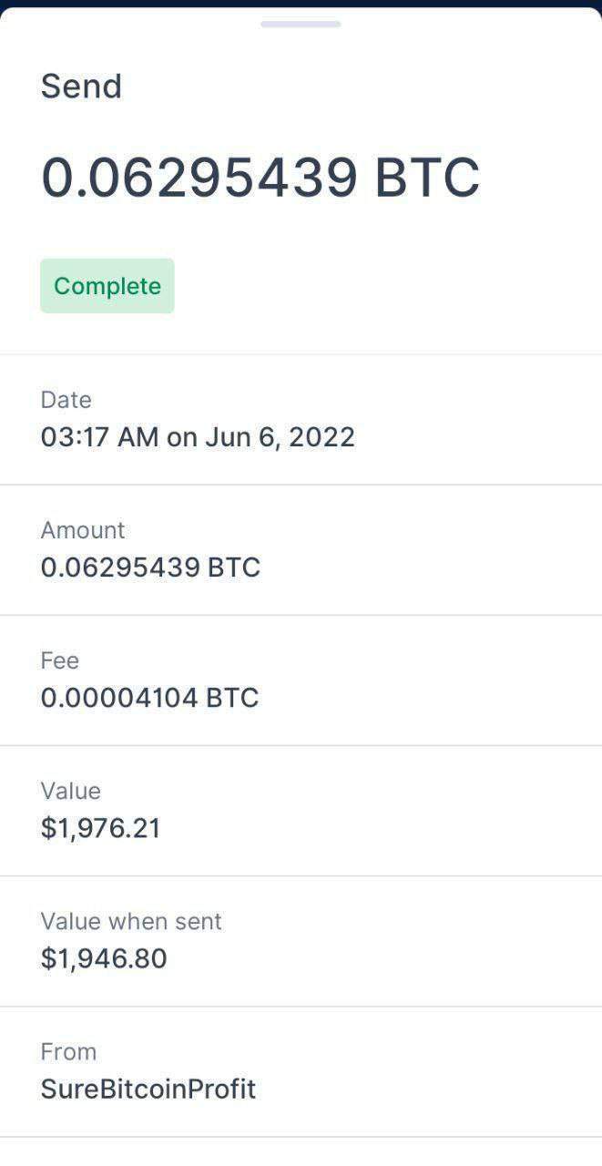
Task: Click the dark backdrop strip above the sheet
Action: pos(301,3)
